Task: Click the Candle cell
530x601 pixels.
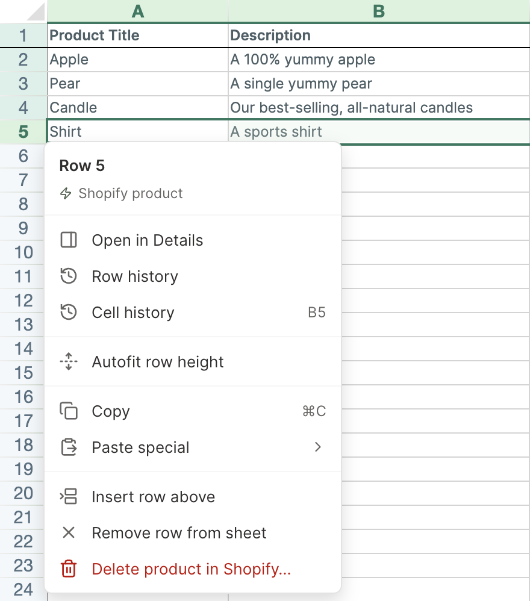Action: (x=137, y=108)
